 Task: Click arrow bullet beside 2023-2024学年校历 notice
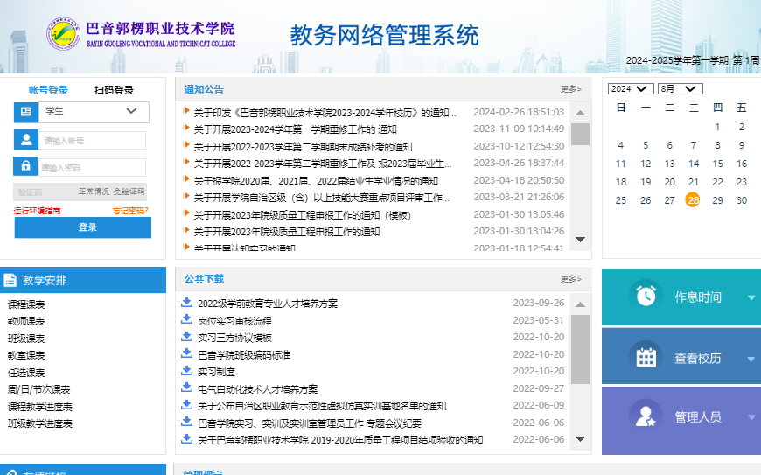click(x=186, y=110)
